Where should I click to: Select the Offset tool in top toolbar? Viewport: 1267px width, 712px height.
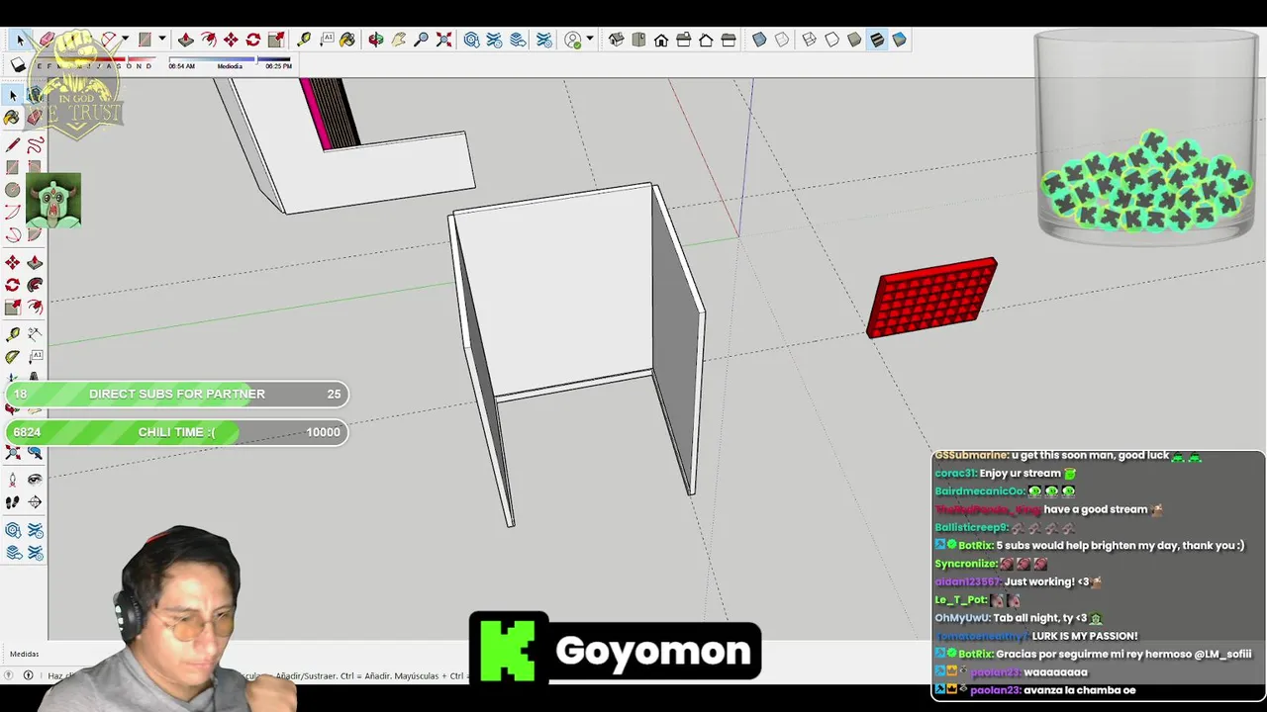[x=209, y=40]
